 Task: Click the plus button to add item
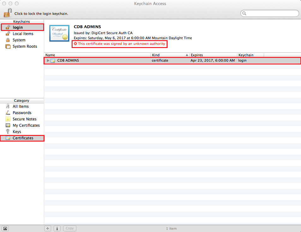coord(48,228)
